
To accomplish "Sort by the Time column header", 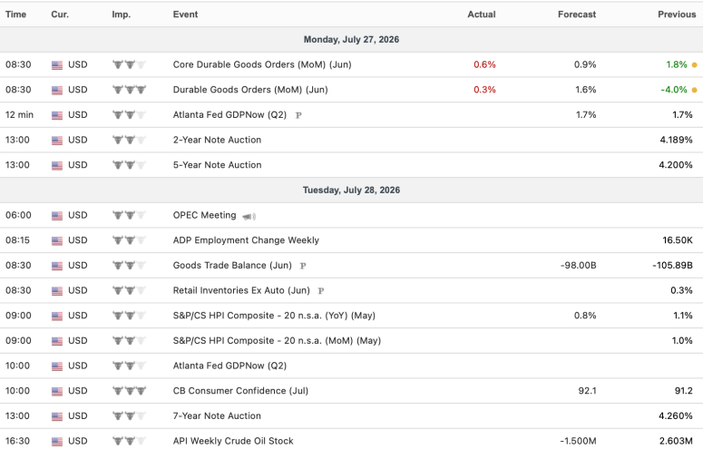I will (x=15, y=15).
